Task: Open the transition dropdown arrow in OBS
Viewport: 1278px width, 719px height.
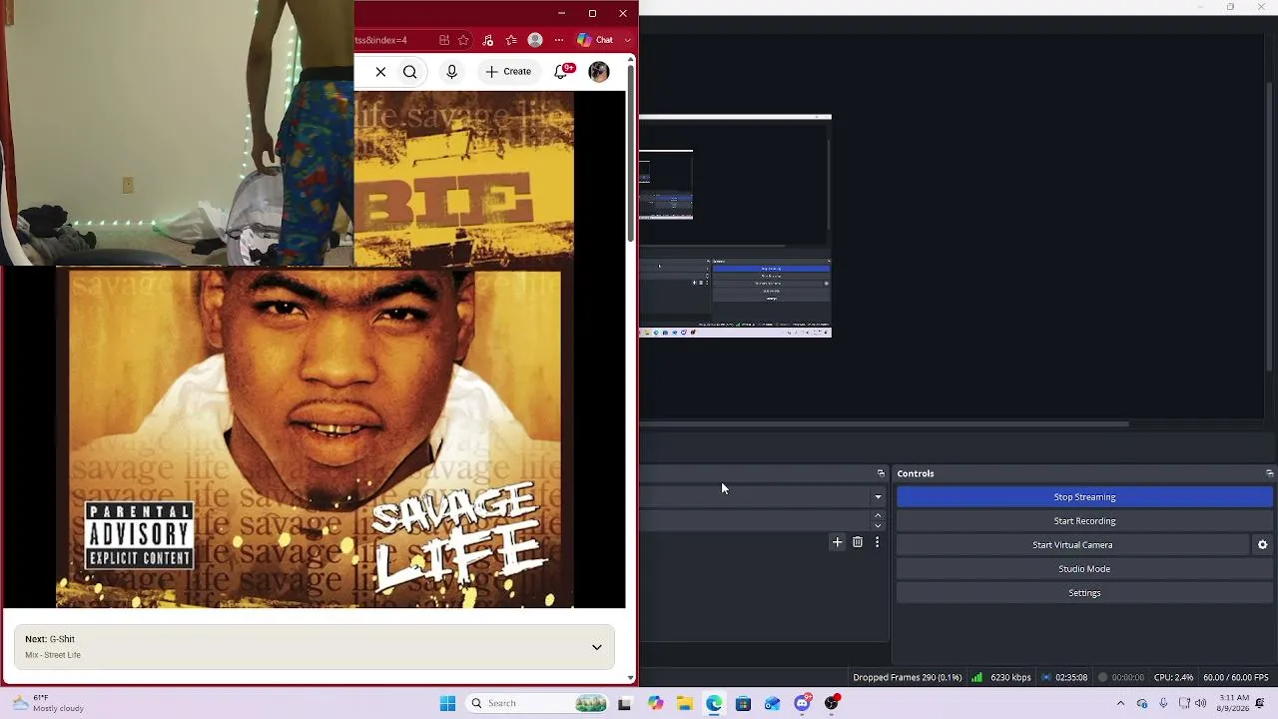Action: pos(879,497)
